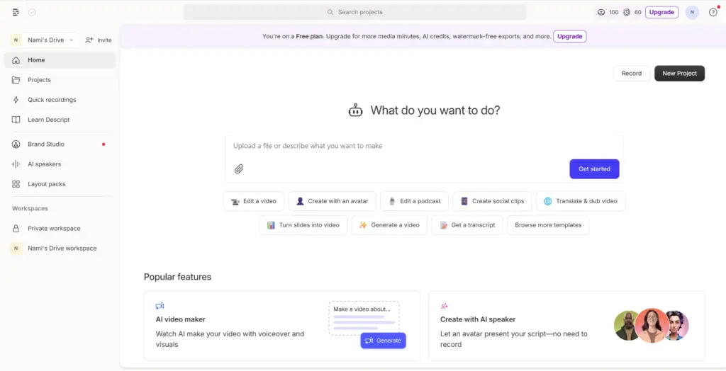Image resolution: width=726 pixels, height=371 pixels.
Task: Click the blue Get started button
Action: (x=594, y=169)
